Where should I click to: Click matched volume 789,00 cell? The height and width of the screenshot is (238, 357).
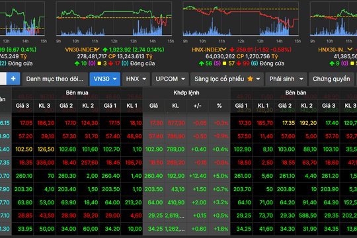[175, 149]
